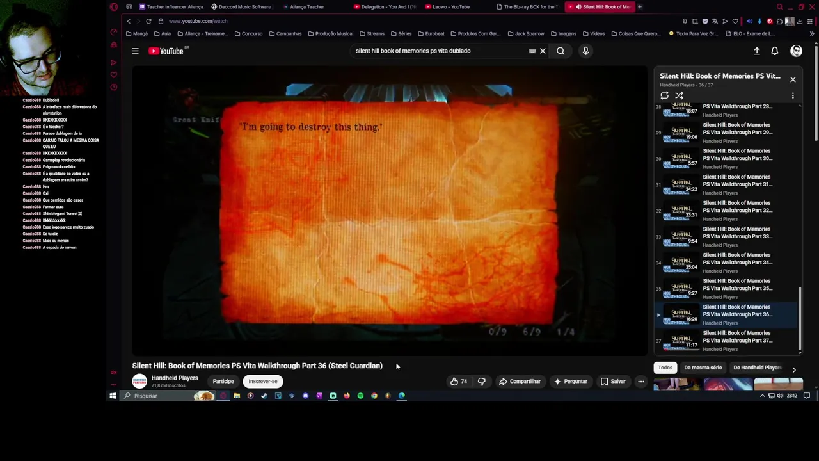Open the Jack Sparrow bookmarks folder
819x461 pixels.
pos(525,34)
